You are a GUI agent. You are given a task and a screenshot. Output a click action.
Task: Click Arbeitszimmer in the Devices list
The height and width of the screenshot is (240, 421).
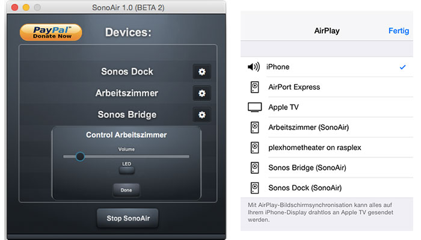point(127,93)
